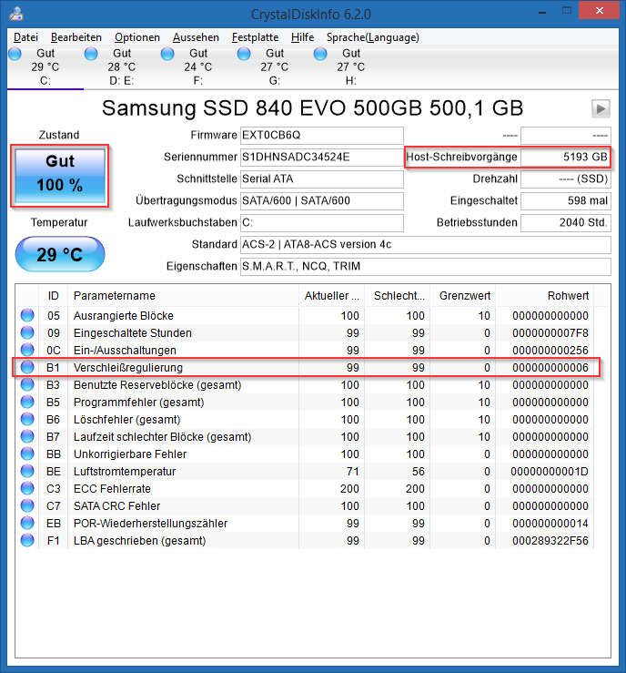This screenshot has width=626, height=673.
Task: Select raw value 00000000001D
Action: tap(550, 471)
